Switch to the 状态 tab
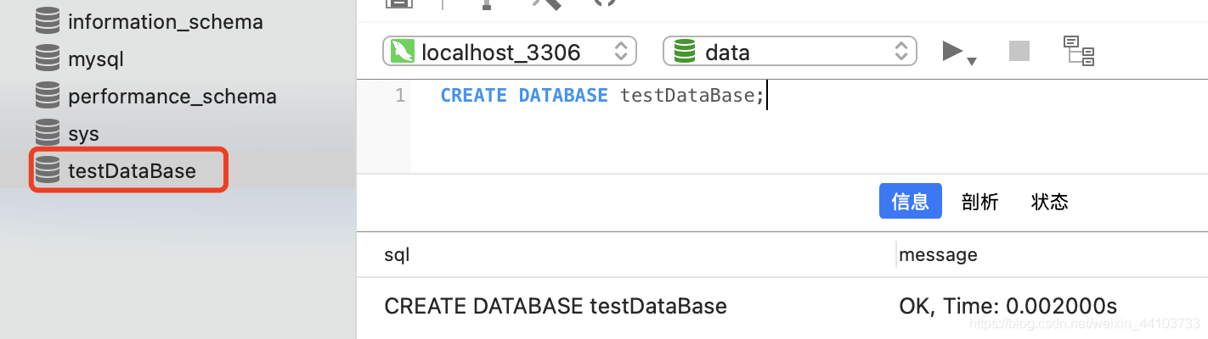Image resolution: width=1208 pixels, height=339 pixels. [x=1049, y=202]
